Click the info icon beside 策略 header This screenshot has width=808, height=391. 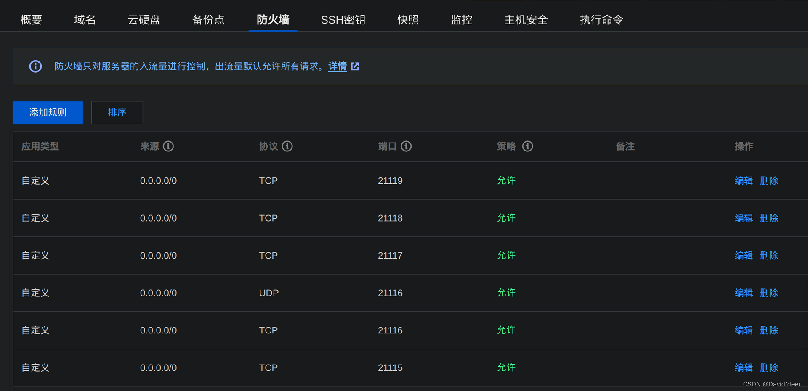coord(528,146)
